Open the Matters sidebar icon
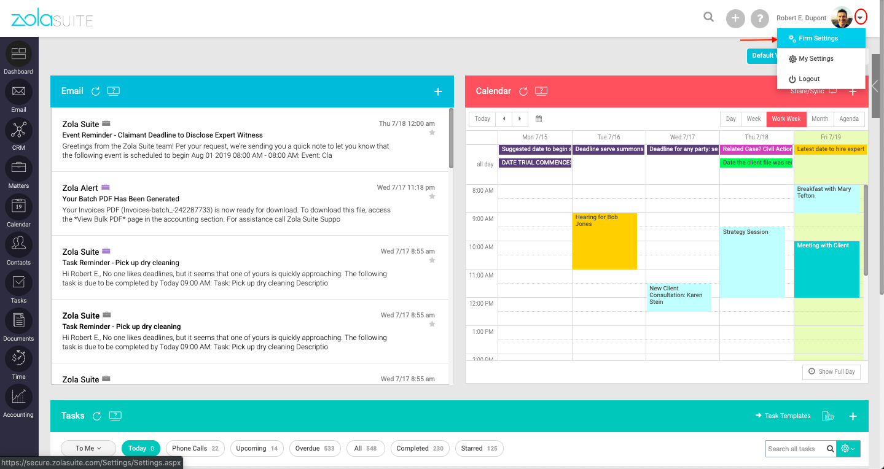884x469 pixels. (x=18, y=168)
